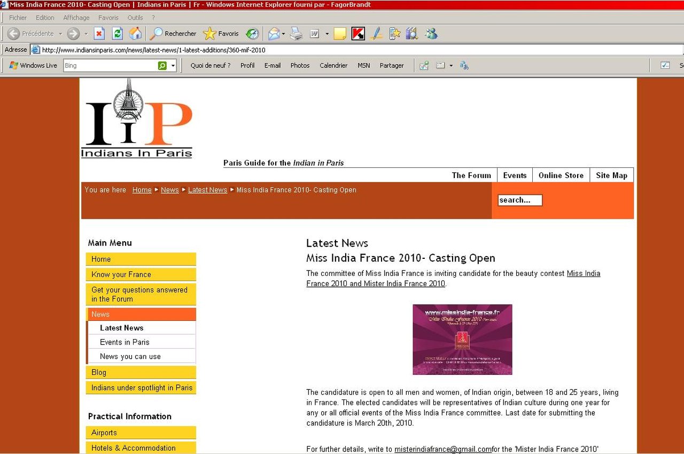
Task: Open the Site Map tab
Action: tap(612, 175)
